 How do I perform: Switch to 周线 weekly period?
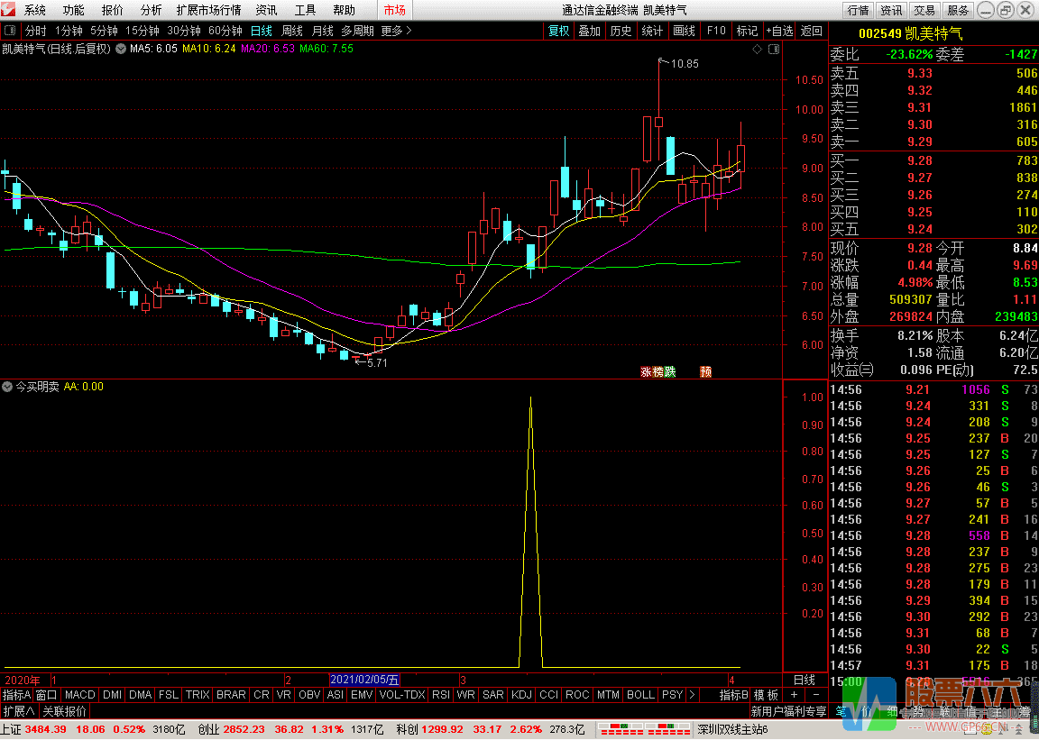point(292,31)
